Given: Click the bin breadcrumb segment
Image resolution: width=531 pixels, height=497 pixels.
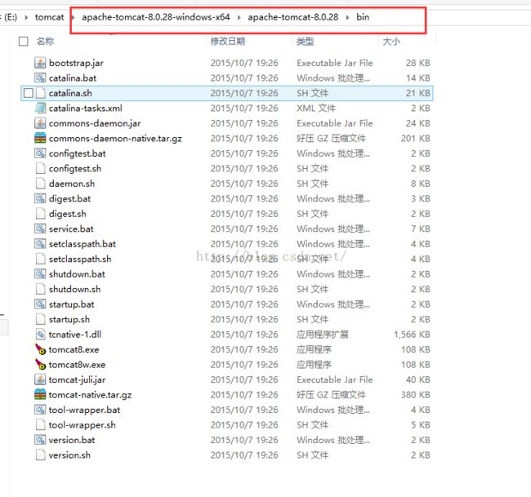Looking at the screenshot, I should click(363, 17).
